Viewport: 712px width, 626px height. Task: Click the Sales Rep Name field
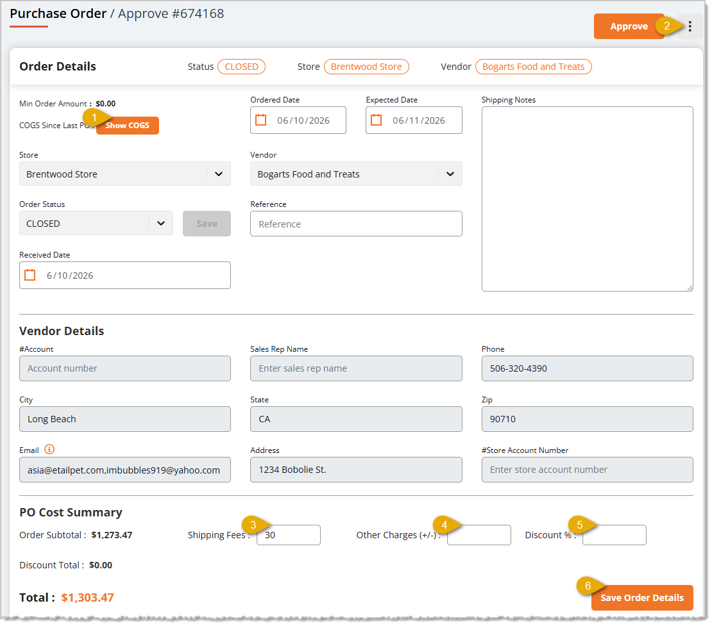coord(356,368)
